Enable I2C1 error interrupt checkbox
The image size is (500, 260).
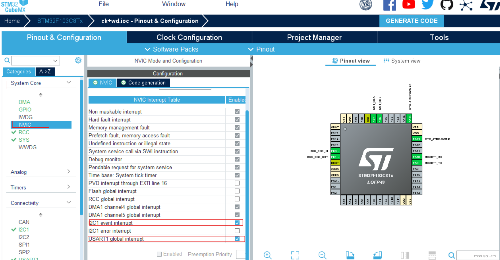coord(237,231)
